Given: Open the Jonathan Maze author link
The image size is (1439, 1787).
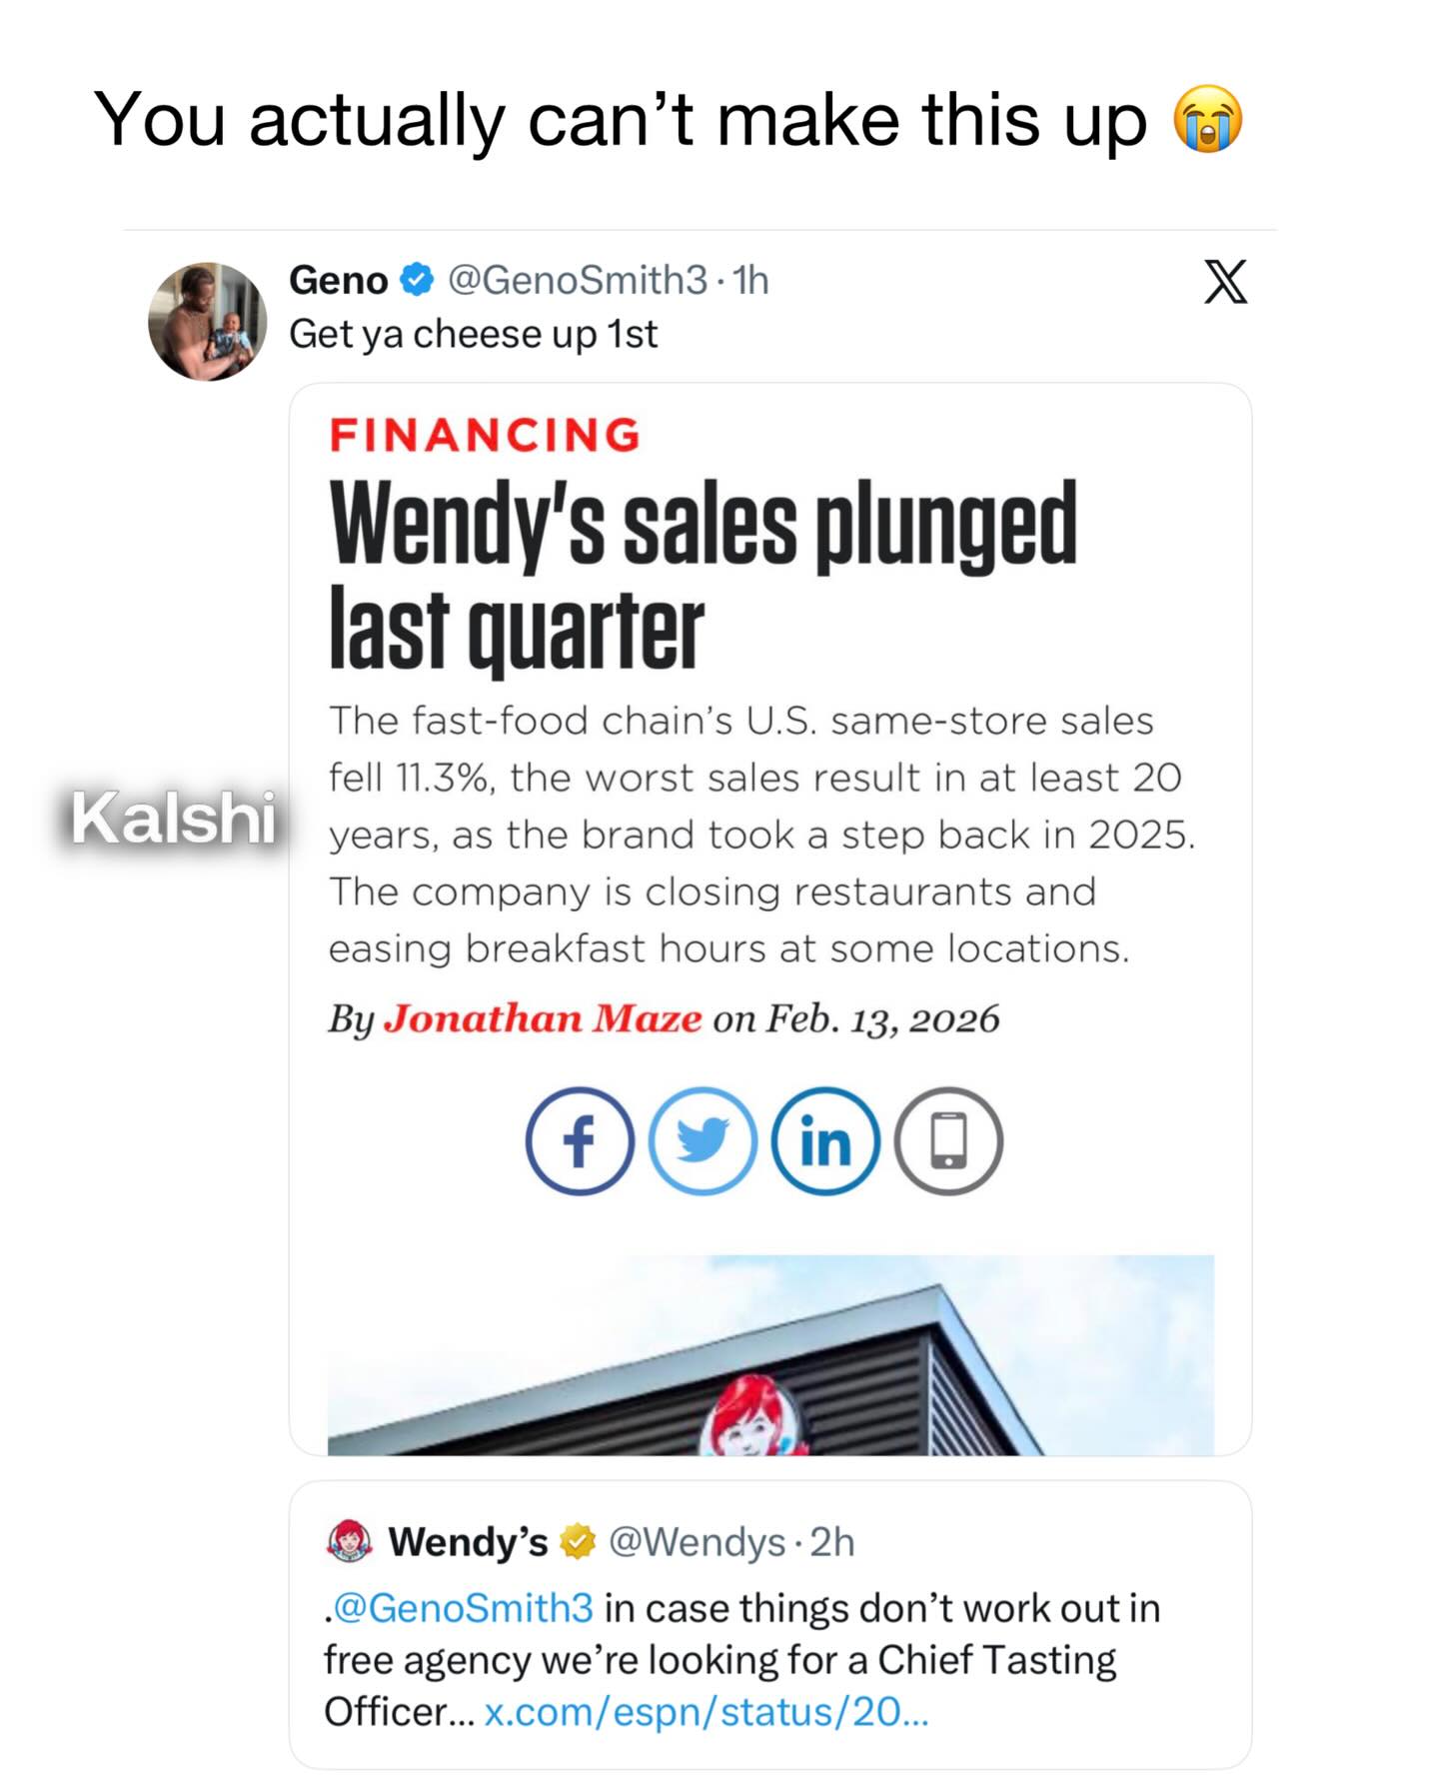Looking at the screenshot, I should (543, 1018).
